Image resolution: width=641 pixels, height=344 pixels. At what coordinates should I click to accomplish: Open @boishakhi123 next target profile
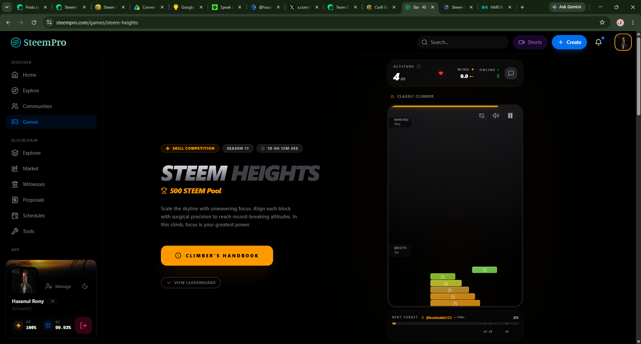click(439, 318)
